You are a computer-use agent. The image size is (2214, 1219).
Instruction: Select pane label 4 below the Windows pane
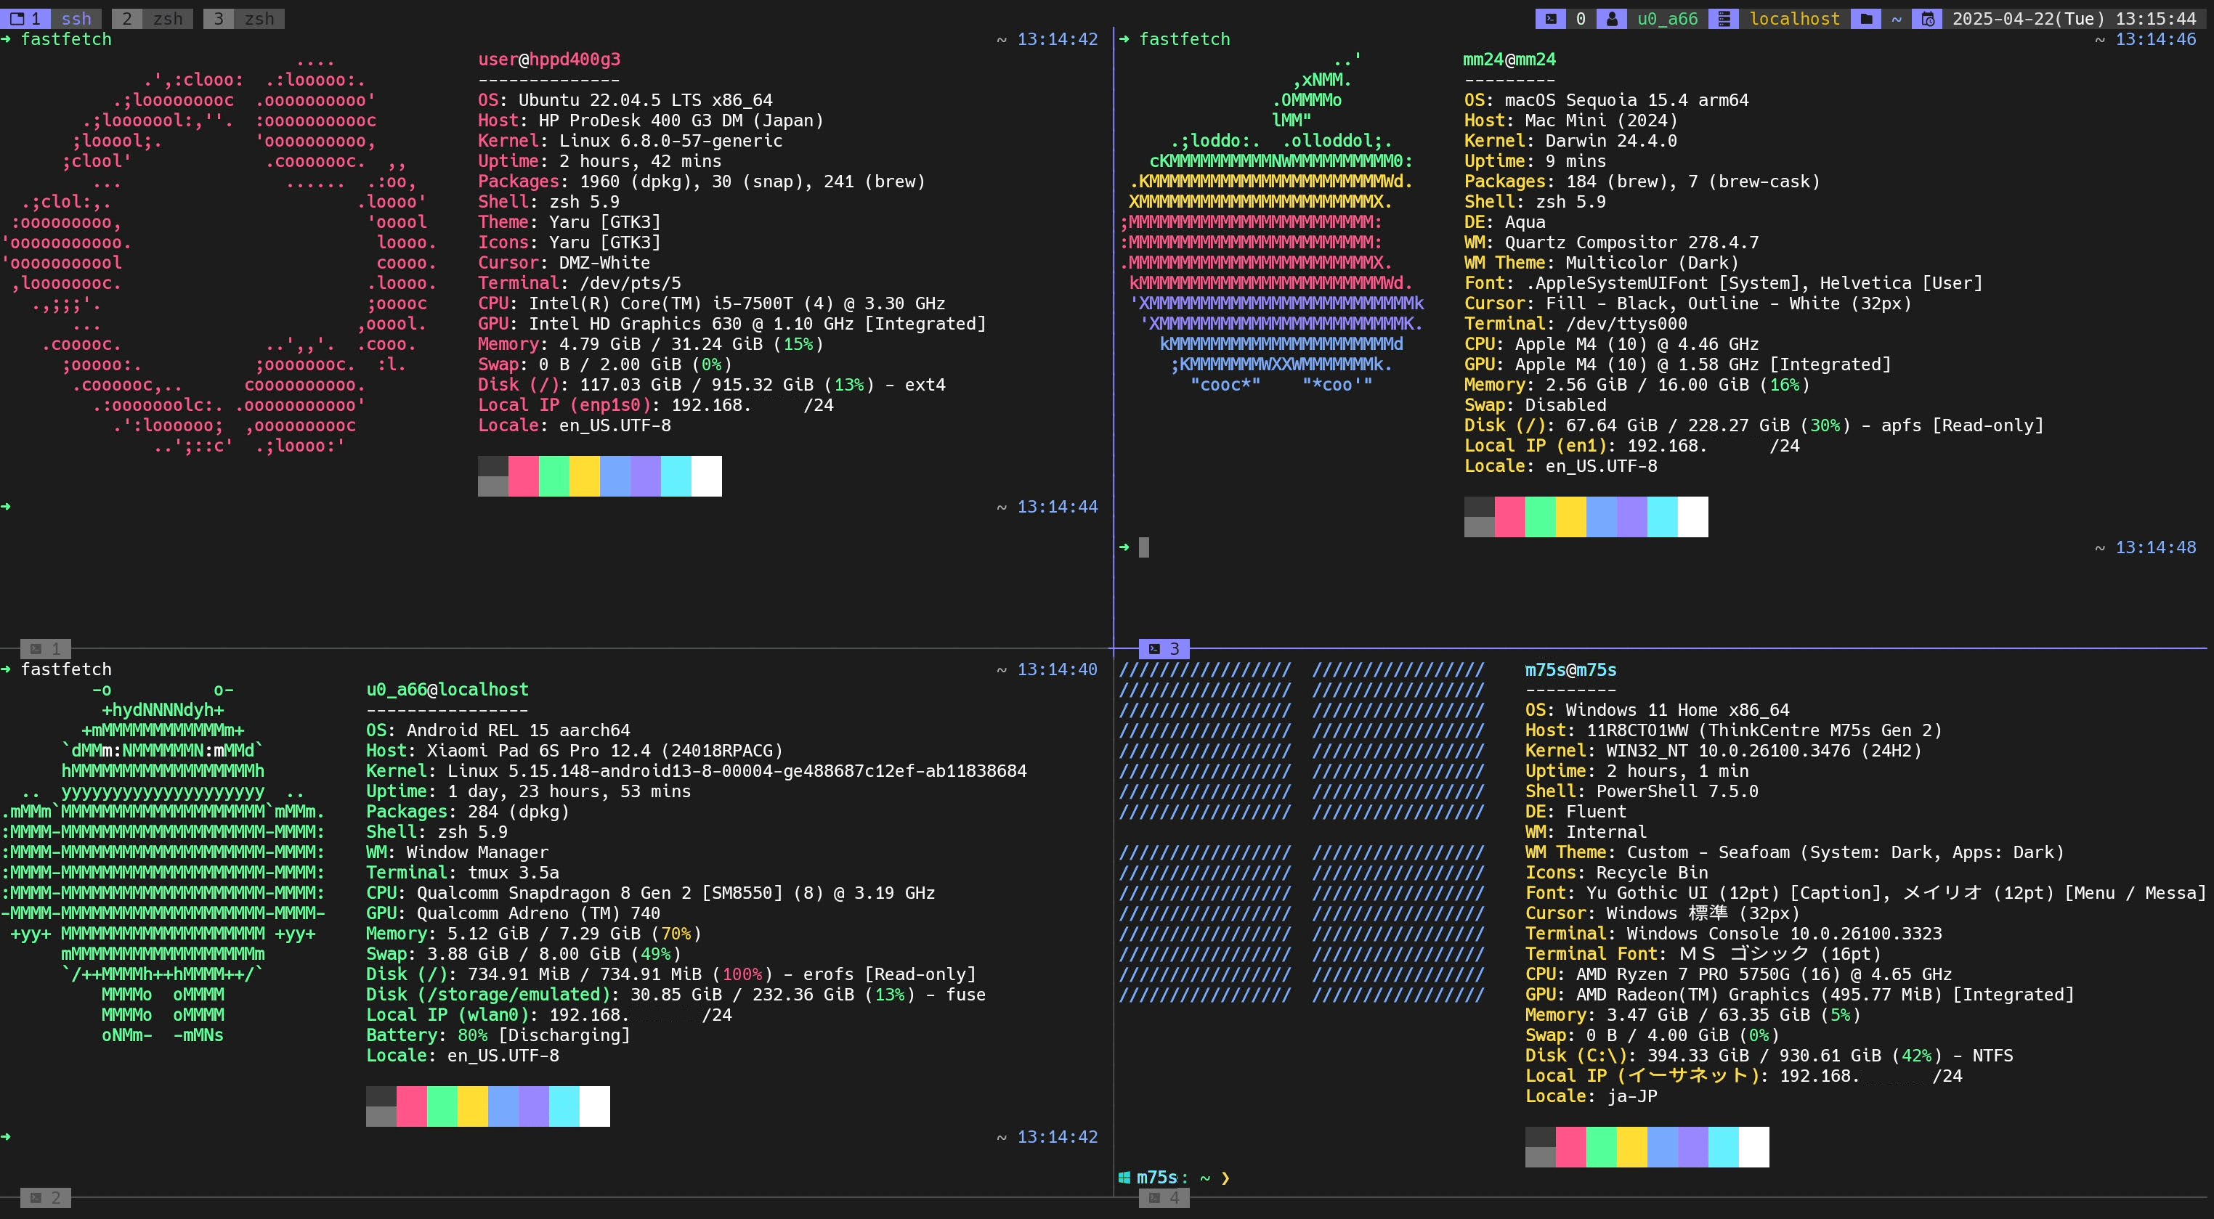[x=1164, y=1197]
